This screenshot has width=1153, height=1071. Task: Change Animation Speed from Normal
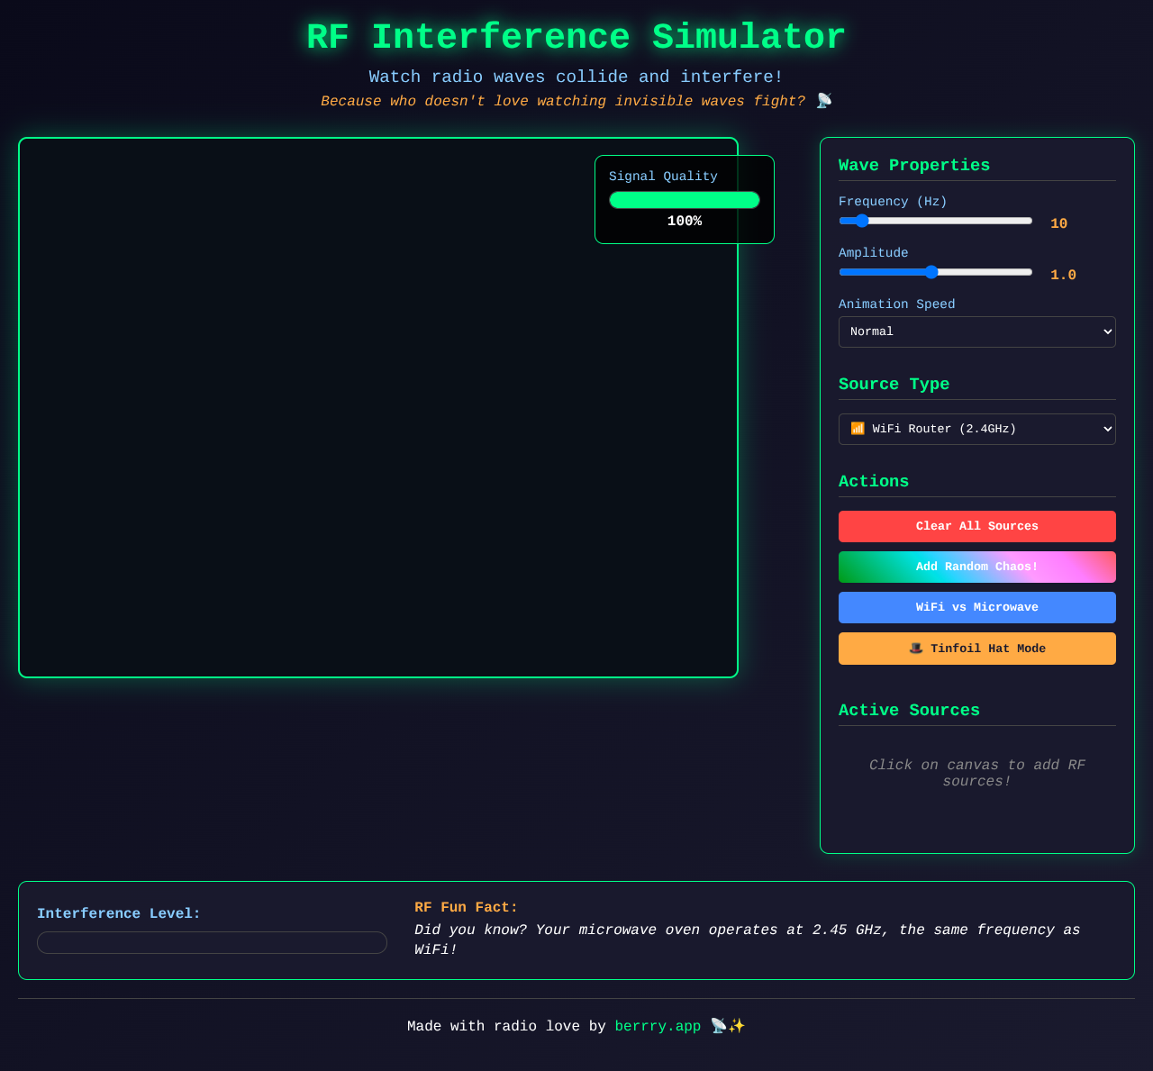pyautogui.click(x=976, y=331)
